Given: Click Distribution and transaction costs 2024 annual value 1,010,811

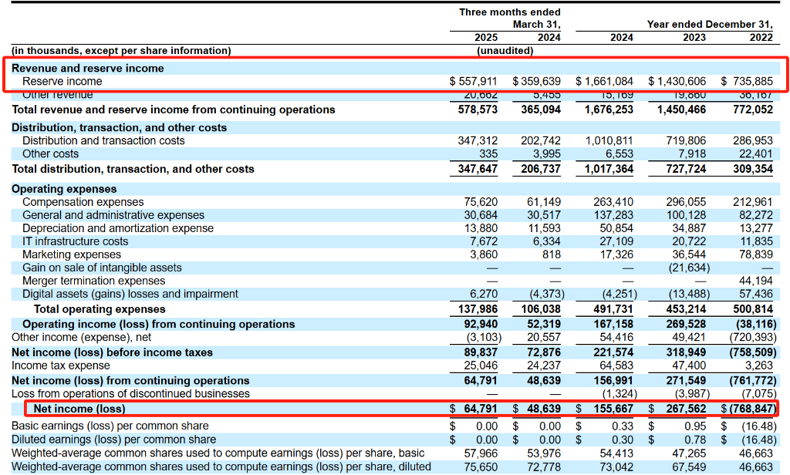Looking at the screenshot, I should (609, 141).
